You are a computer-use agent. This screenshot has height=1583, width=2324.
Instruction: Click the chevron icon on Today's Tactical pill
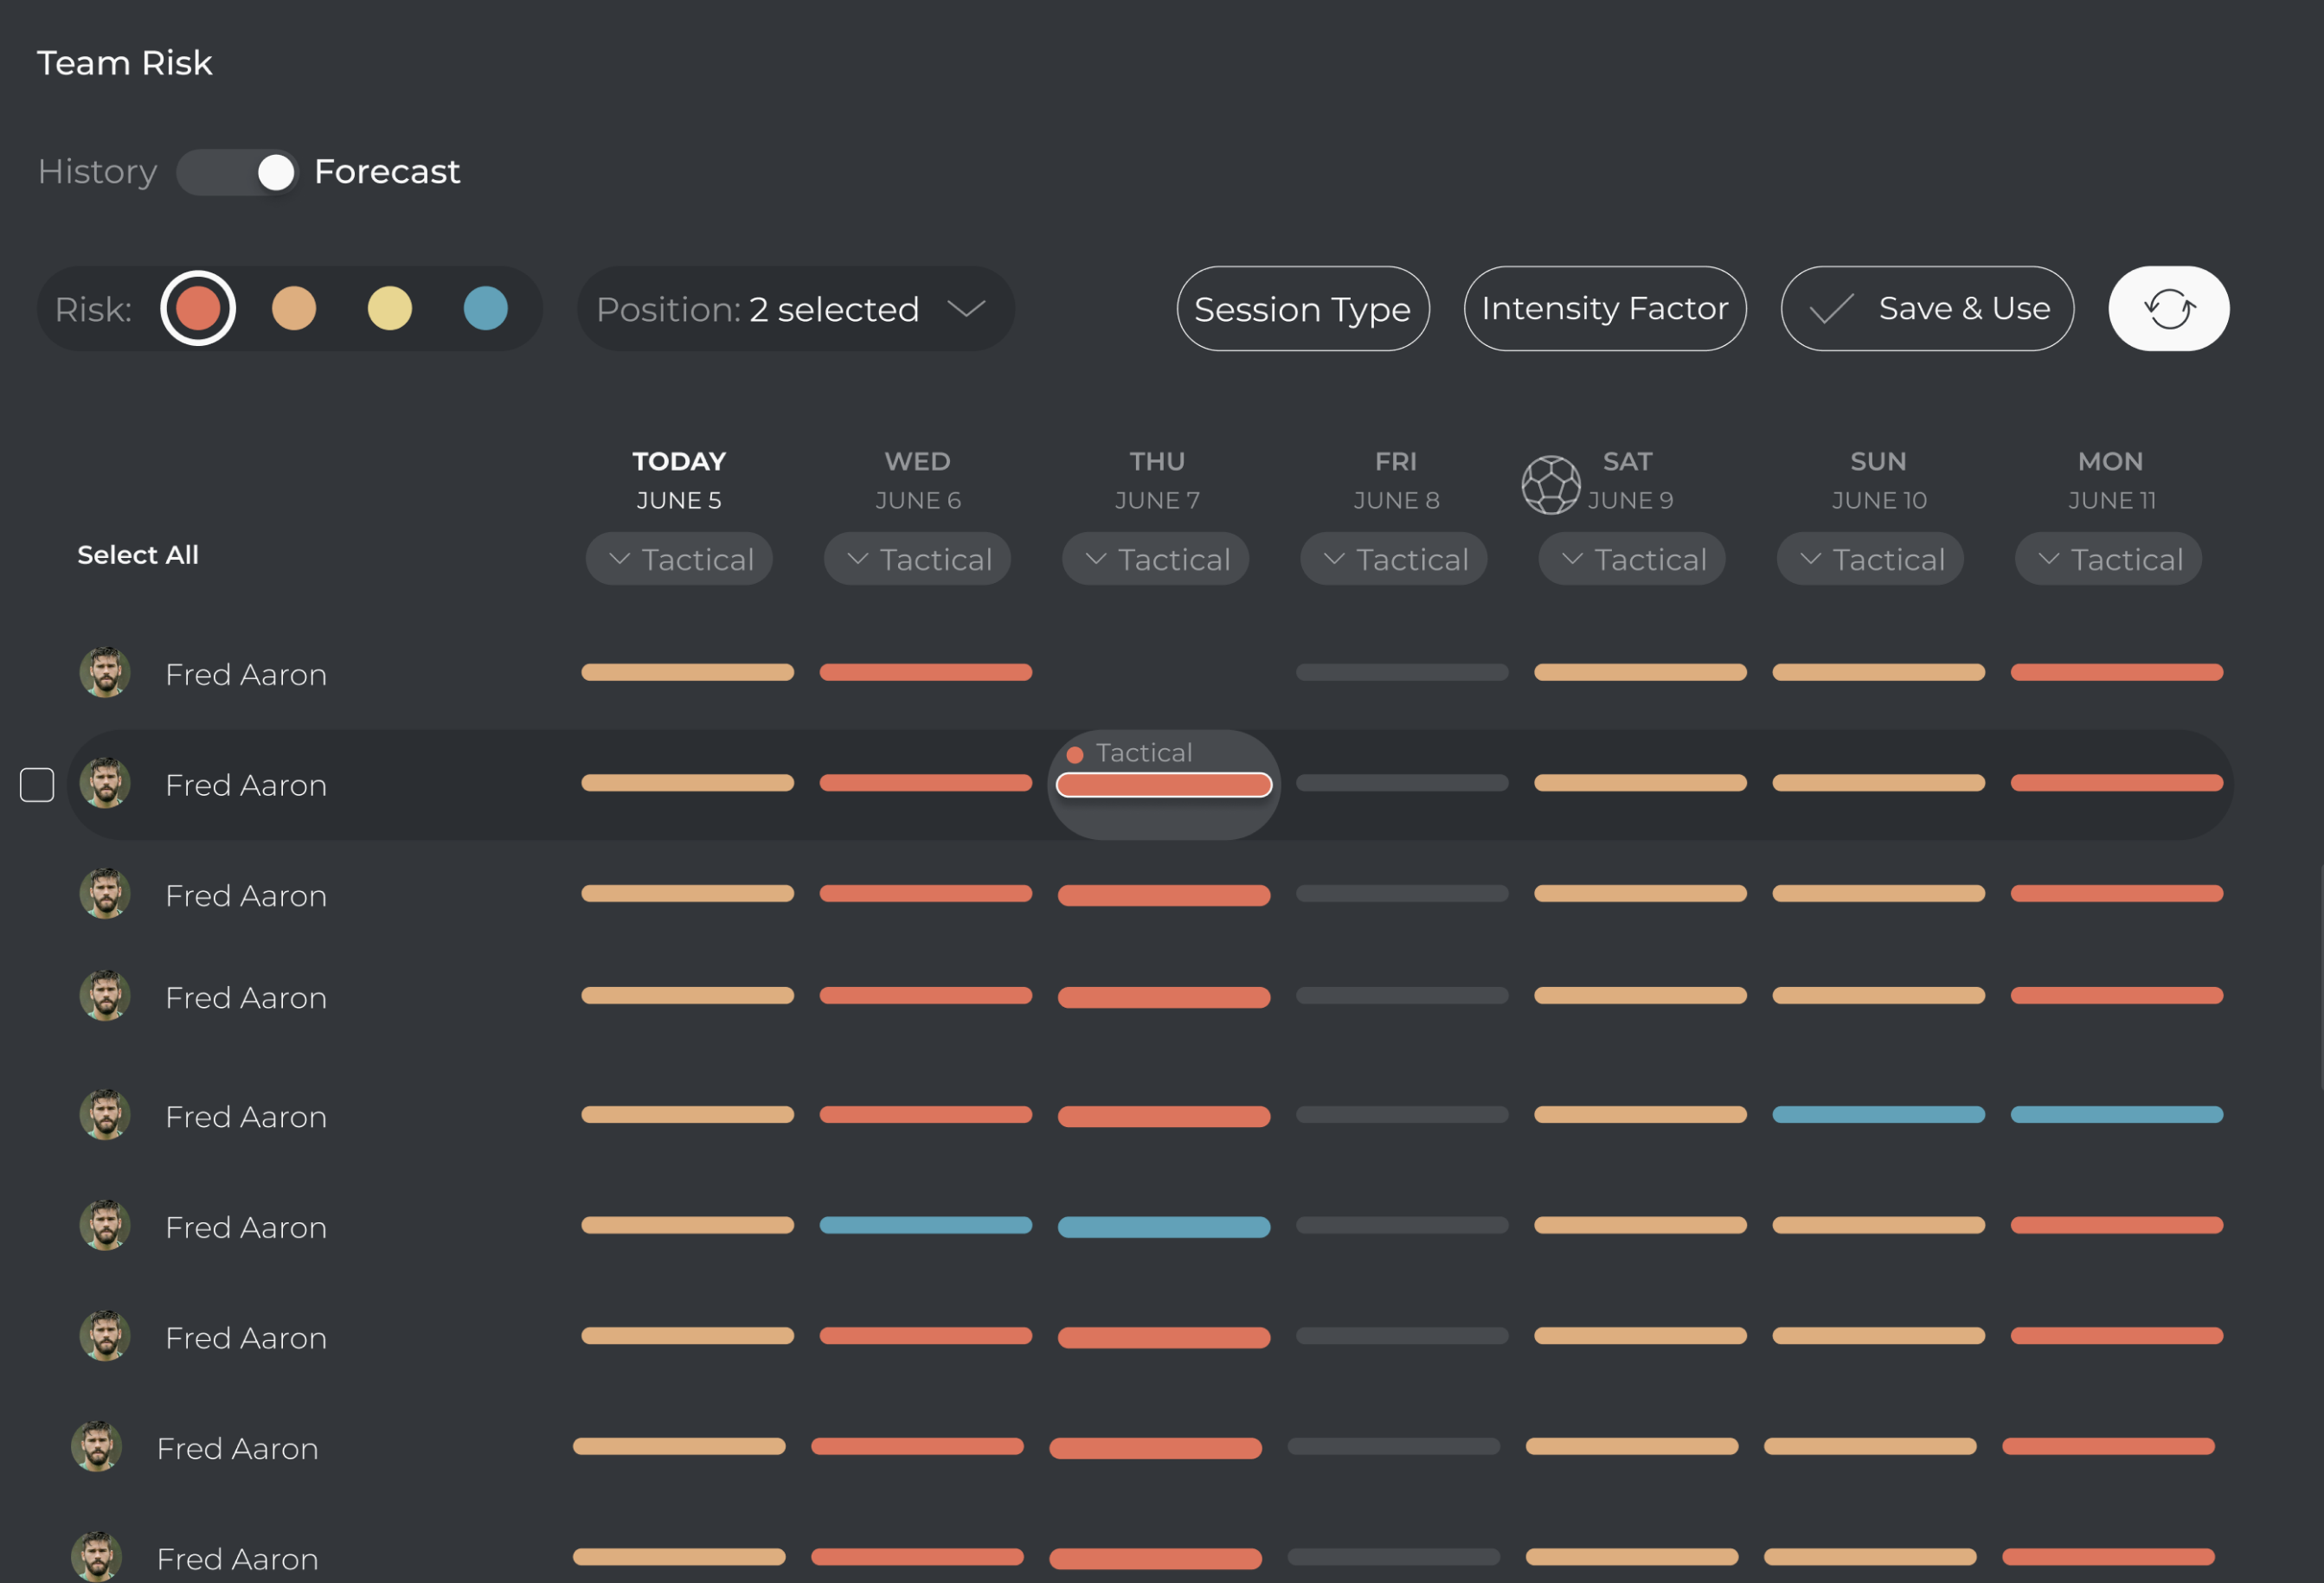tap(620, 559)
